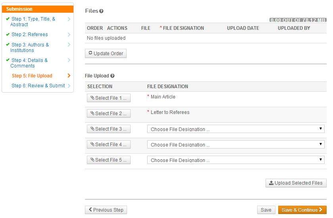Select File 1 for Main Article

pos(108,98)
